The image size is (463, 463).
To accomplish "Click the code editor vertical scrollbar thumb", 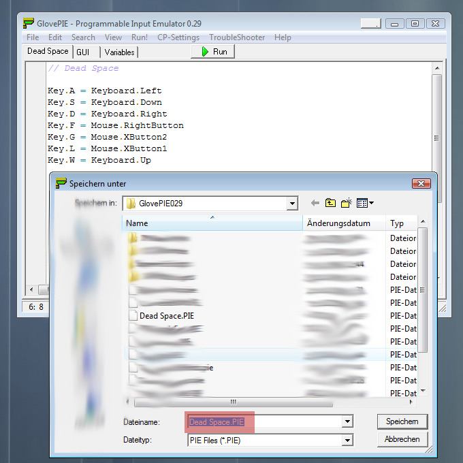I will tap(437, 138).
